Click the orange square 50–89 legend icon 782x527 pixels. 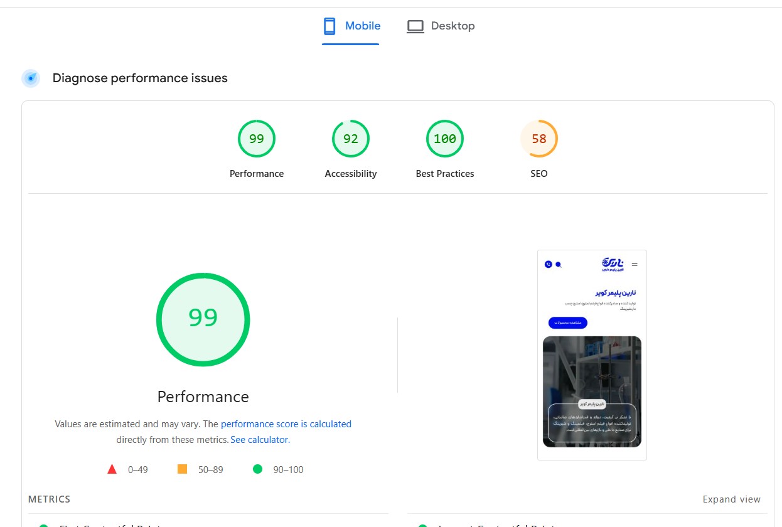tap(183, 469)
